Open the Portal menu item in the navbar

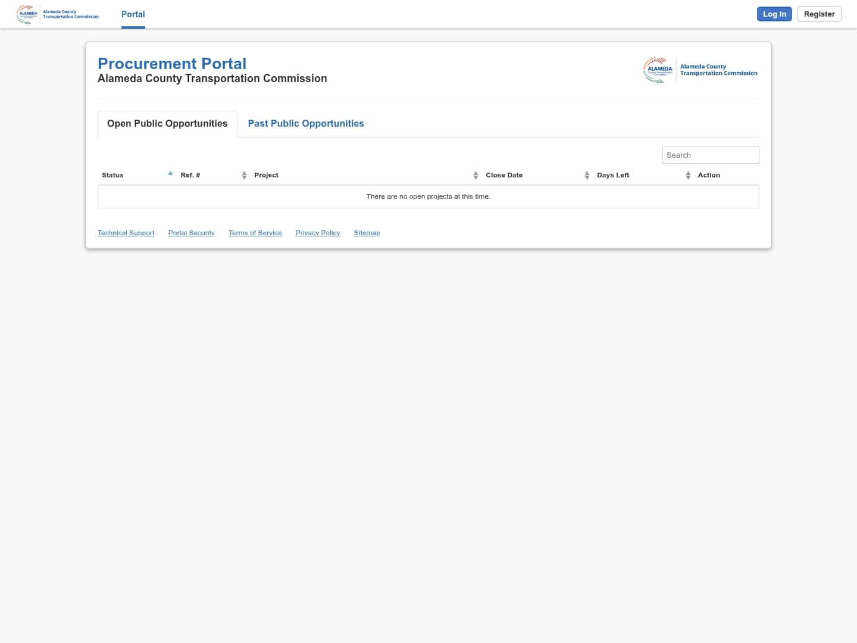pyautogui.click(x=133, y=14)
